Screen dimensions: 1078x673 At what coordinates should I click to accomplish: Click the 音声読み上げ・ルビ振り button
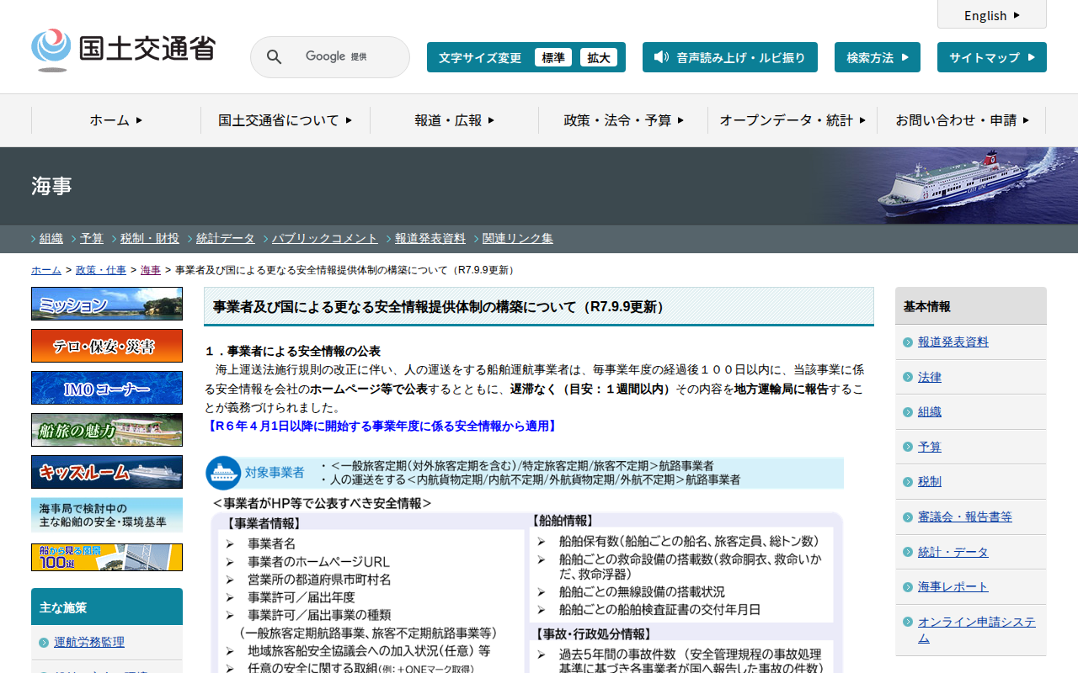(x=730, y=57)
